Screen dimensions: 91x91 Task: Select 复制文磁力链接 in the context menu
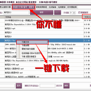pyautogui.click(x=32, y=49)
